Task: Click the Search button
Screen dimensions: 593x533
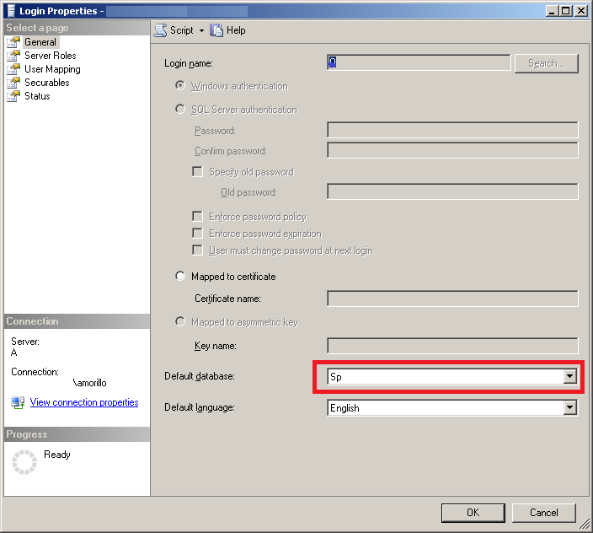Action: [x=547, y=63]
